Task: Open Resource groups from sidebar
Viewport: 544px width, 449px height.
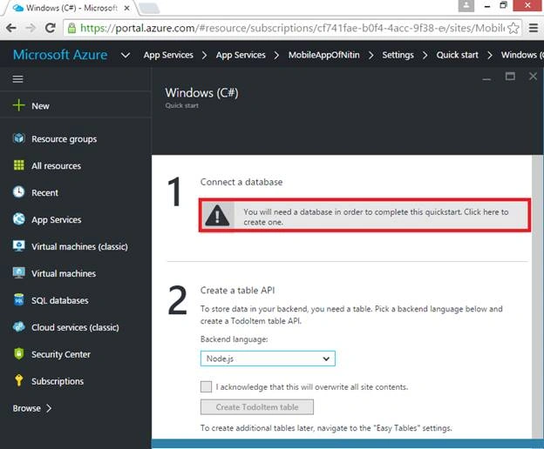Action: pyautogui.click(x=64, y=139)
